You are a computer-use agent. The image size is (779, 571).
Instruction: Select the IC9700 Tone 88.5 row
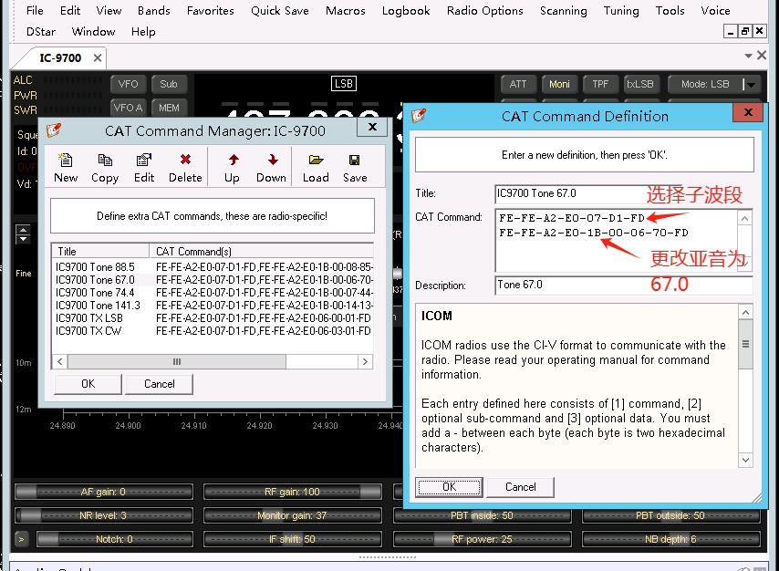pos(213,267)
